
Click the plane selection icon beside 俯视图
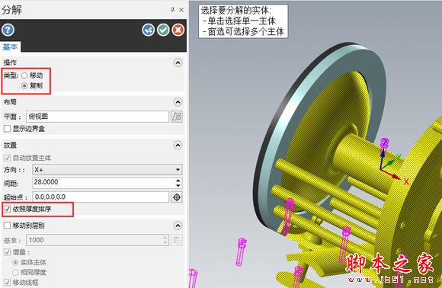[x=177, y=117]
